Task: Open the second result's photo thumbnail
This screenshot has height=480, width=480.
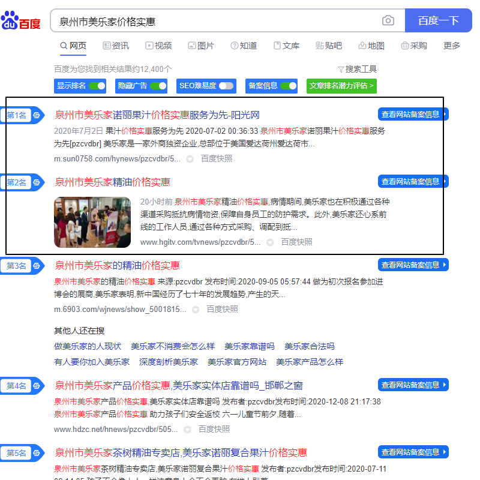Action: [92, 222]
